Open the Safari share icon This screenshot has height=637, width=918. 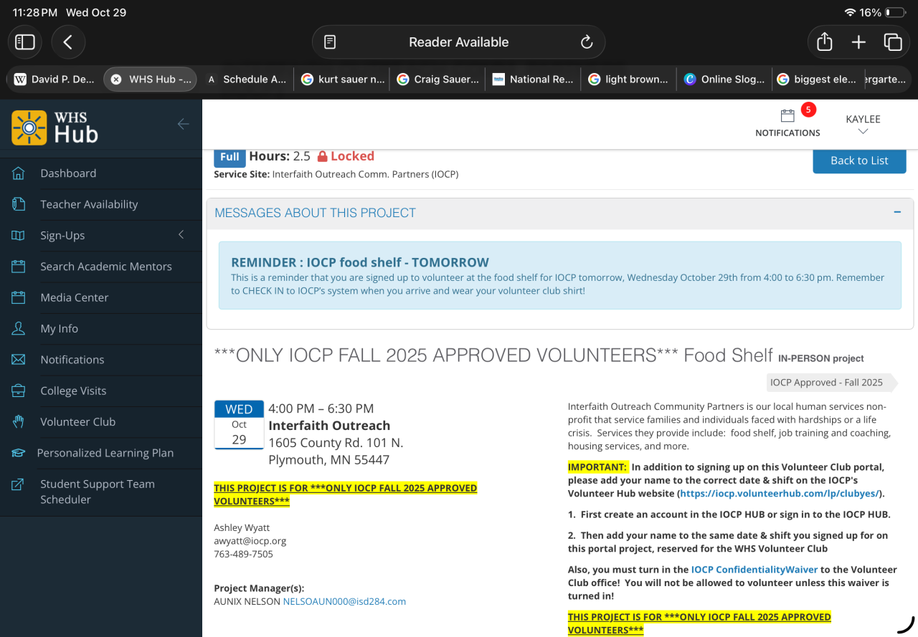[825, 42]
